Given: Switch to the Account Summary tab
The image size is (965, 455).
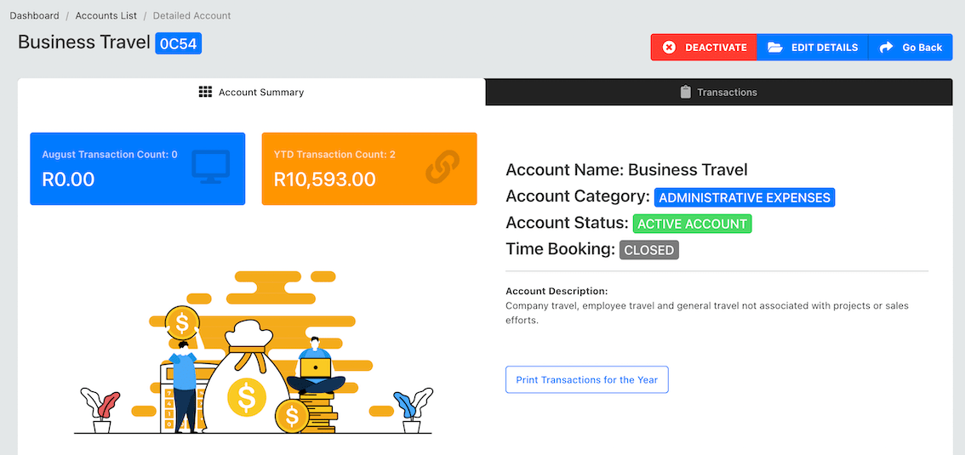Looking at the screenshot, I should tap(251, 92).
